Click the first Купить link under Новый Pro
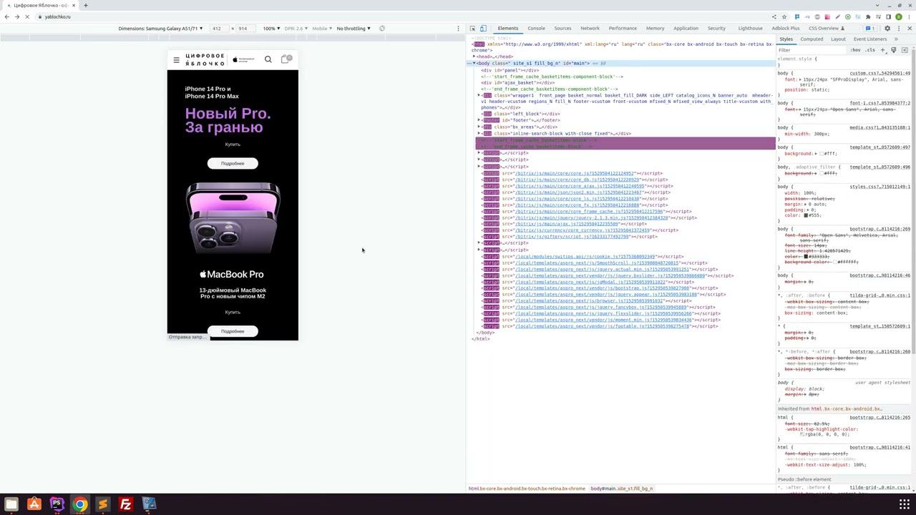916x515 pixels. [233, 144]
